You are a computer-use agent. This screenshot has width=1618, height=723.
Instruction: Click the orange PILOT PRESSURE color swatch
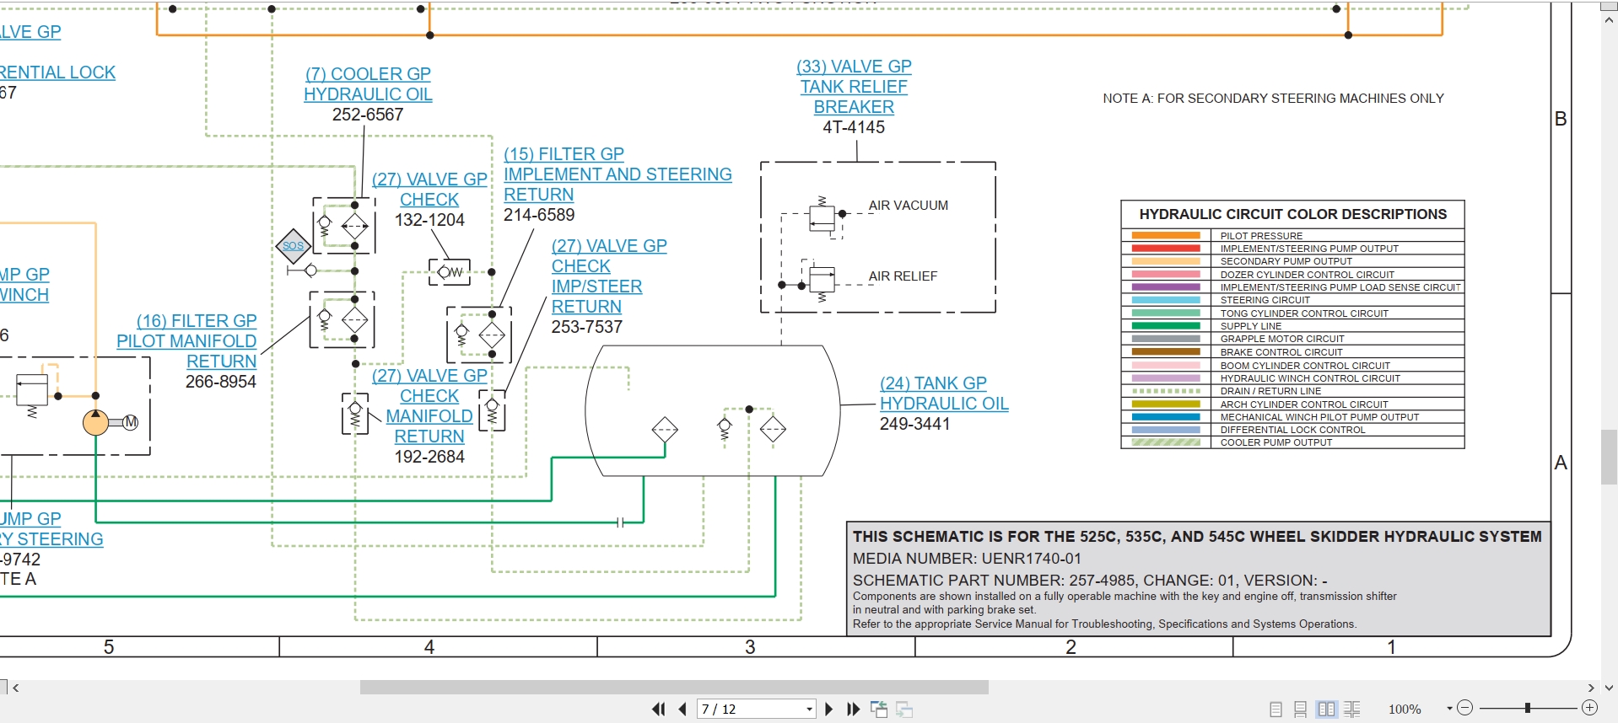tap(1165, 236)
